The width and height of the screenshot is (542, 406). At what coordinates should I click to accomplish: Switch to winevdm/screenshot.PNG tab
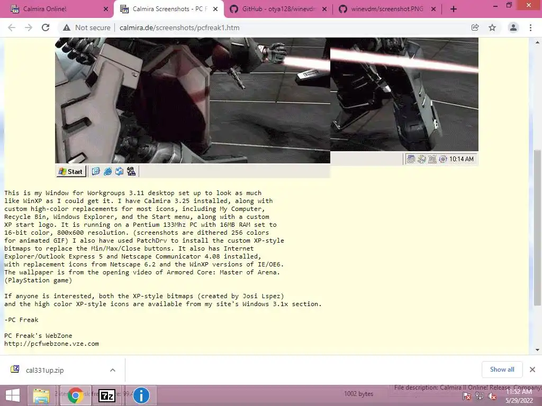click(386, 9)
